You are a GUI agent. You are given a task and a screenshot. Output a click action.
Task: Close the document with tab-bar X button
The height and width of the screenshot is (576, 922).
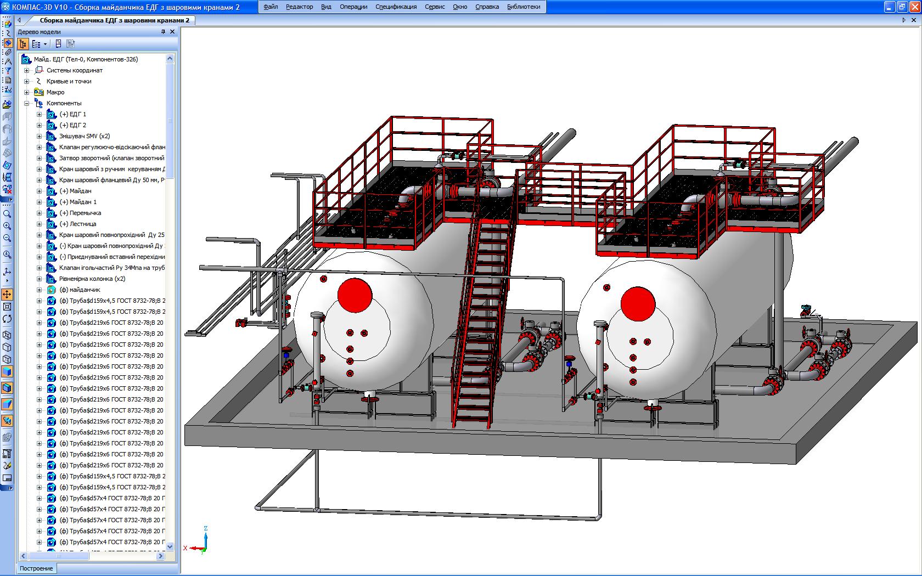tap(914, 20)
